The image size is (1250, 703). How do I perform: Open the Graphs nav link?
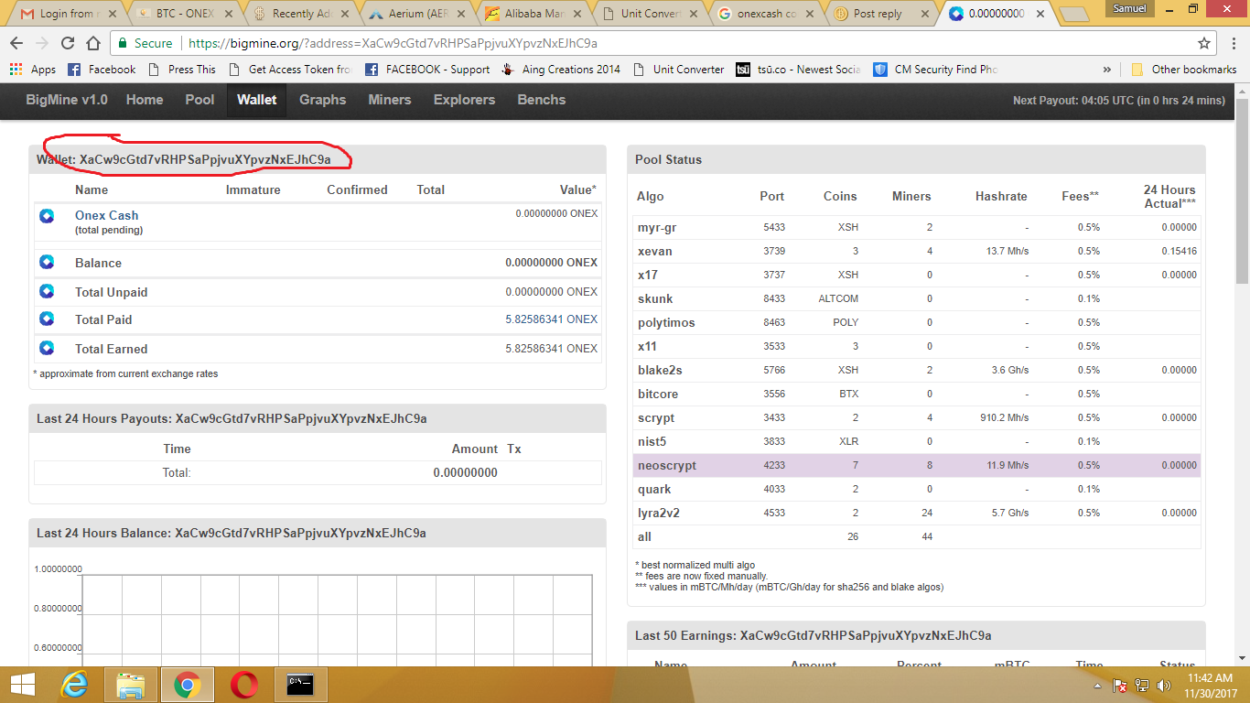(x=322, y=100)
